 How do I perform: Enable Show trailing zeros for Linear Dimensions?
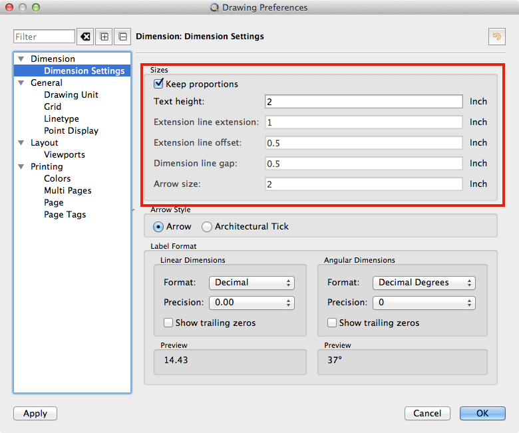click(168, 323)
